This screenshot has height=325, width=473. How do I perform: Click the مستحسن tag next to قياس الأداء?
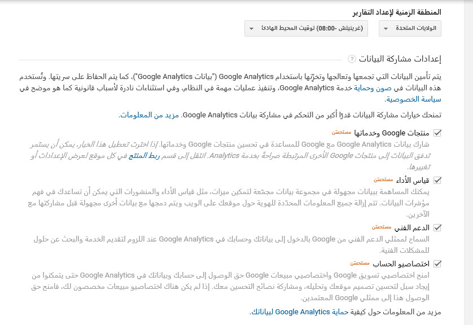pyautogui.click(x=383, y=179)
